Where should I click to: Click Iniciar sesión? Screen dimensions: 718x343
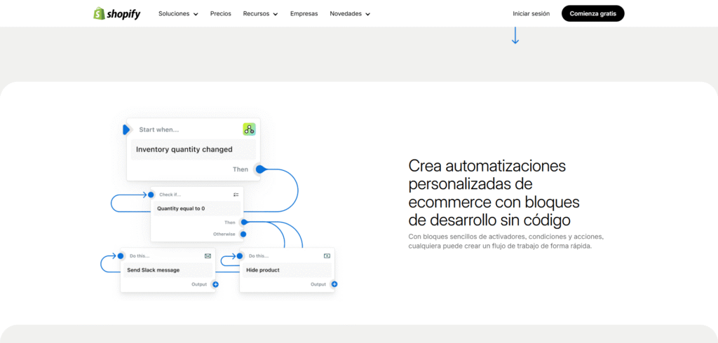pos(531,14)
